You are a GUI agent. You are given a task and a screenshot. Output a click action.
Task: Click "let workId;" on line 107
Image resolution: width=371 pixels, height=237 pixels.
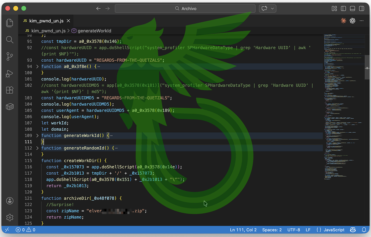[x=55, y=123]
